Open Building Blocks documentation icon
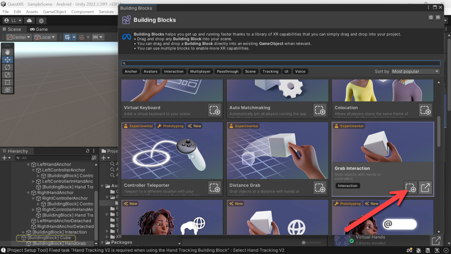 pos(438,17)
